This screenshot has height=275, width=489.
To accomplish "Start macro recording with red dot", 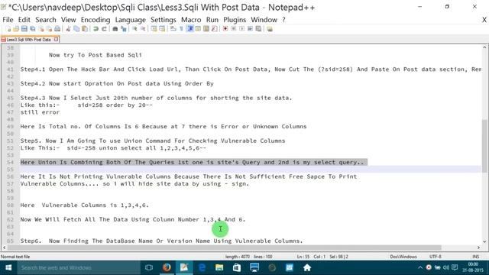I will coord(225,29).
